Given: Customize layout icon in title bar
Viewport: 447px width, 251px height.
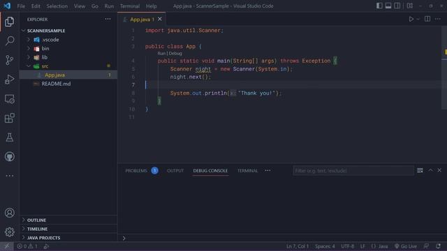Looking at the screenshot, I should point(410,6).
